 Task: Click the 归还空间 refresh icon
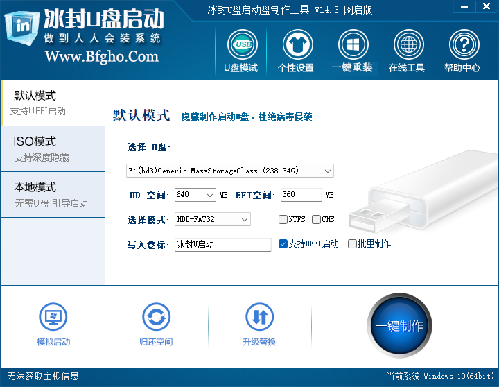click(156, 317)
